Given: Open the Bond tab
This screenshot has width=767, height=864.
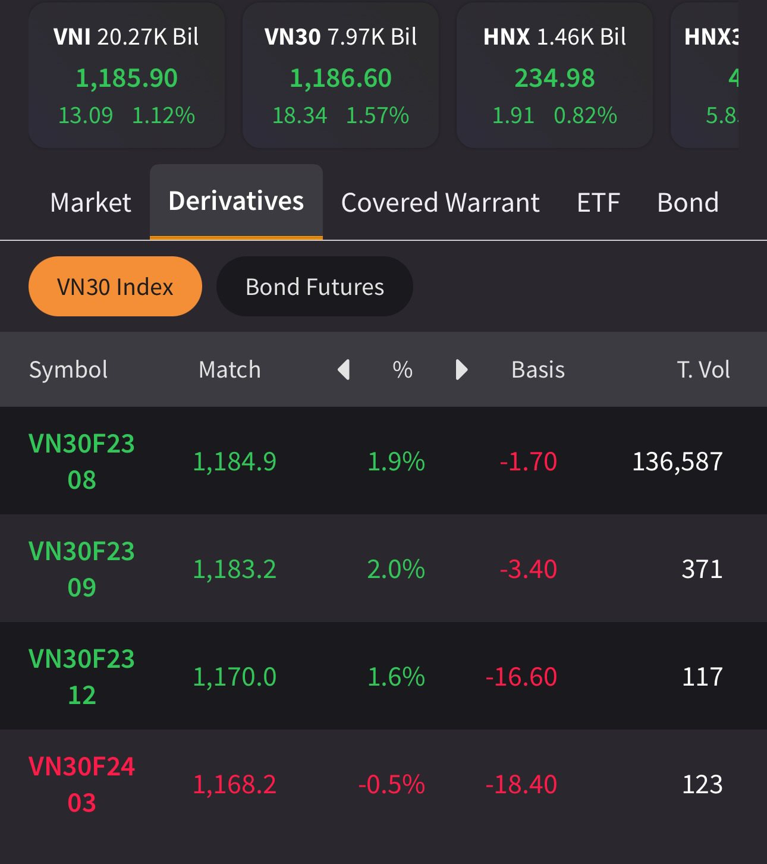Looking at the screenshot, I should [x=688, y=203].
